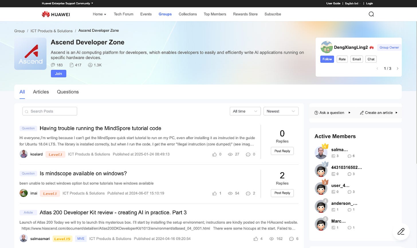Click the group comments count icon 183

coord(53,65)
